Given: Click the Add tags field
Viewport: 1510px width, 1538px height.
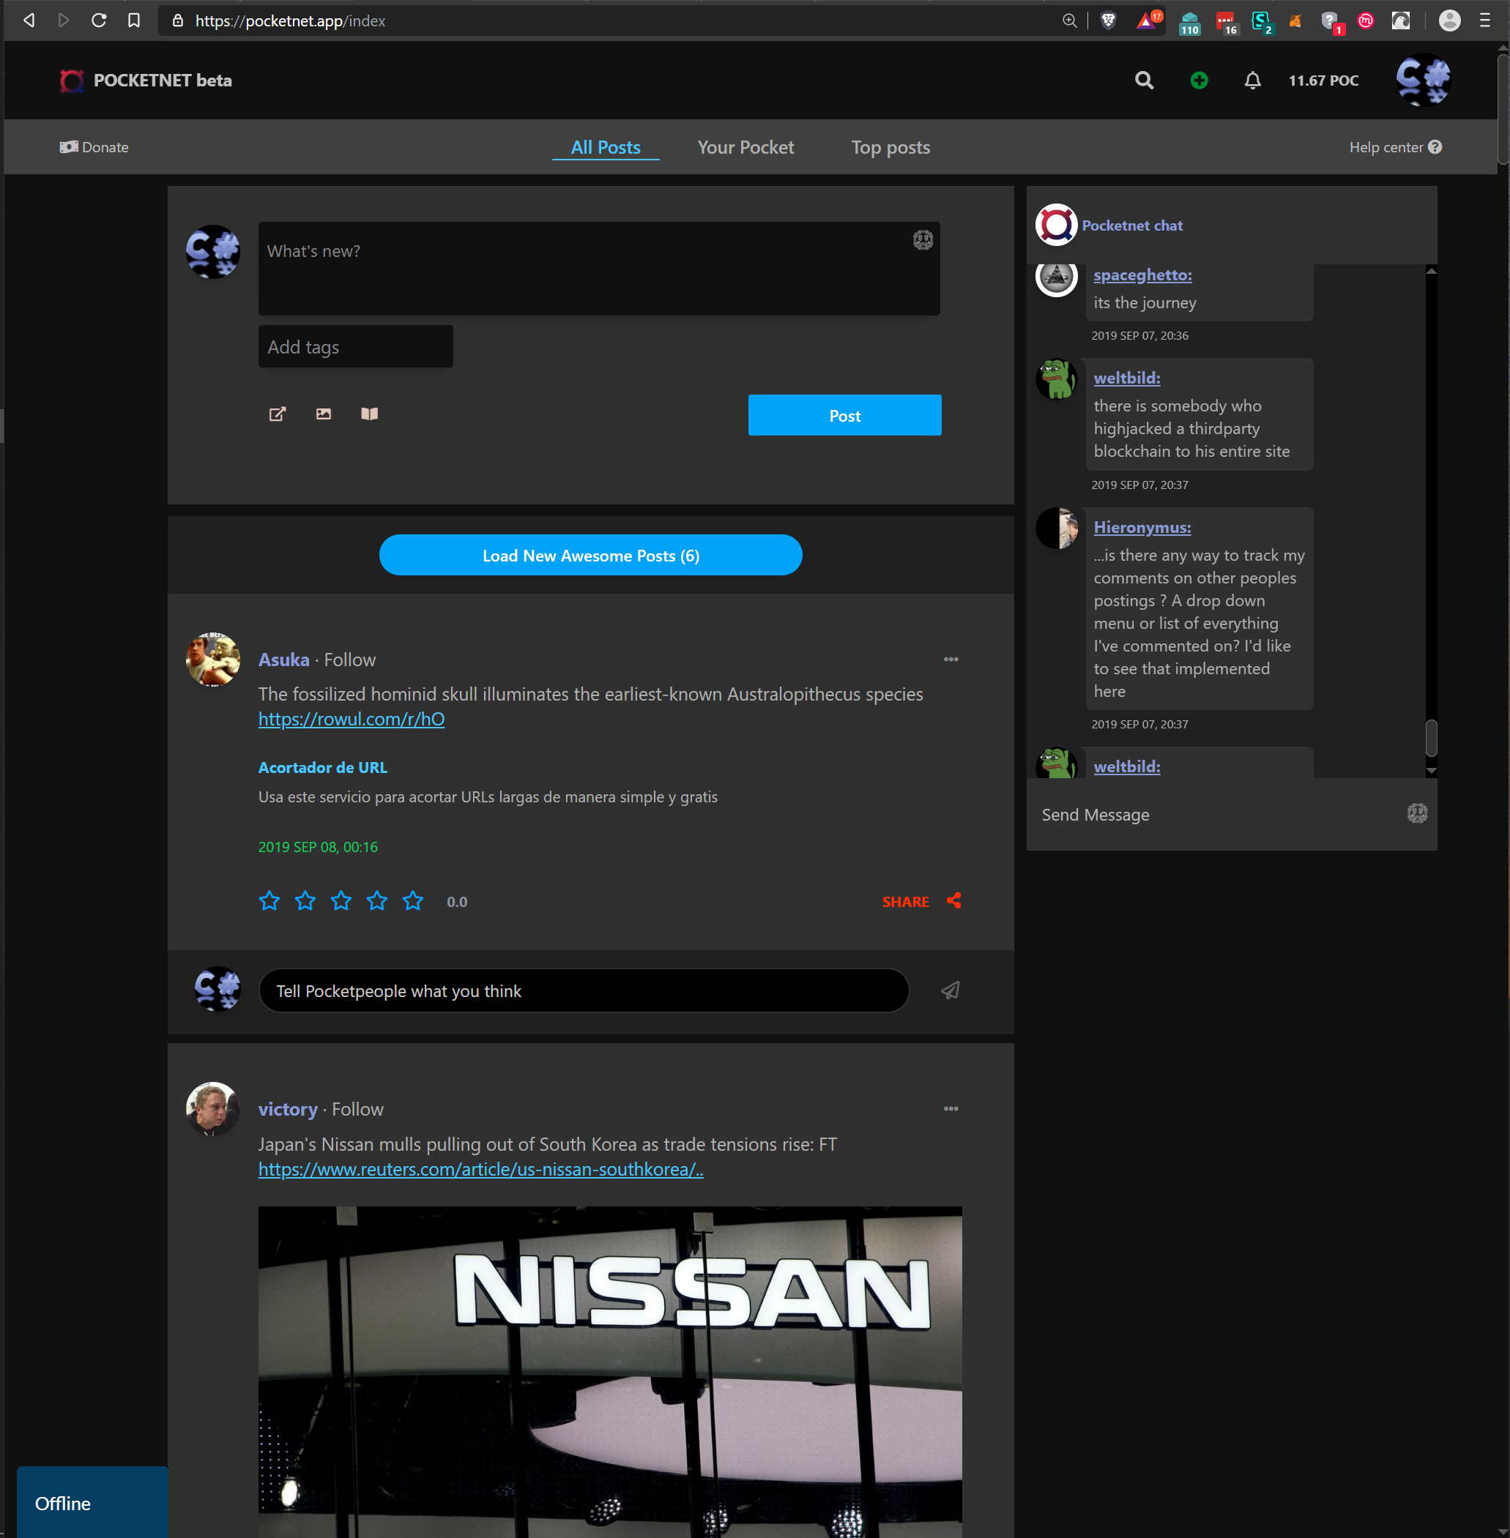Looking at the screenshot, I should click(x=355, y=346).
